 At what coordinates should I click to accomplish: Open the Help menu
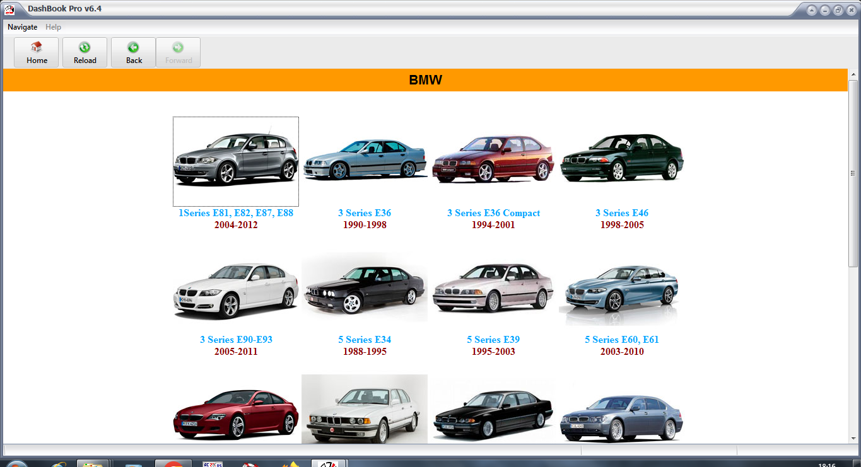pyautogui.click(x=54, y=27)
